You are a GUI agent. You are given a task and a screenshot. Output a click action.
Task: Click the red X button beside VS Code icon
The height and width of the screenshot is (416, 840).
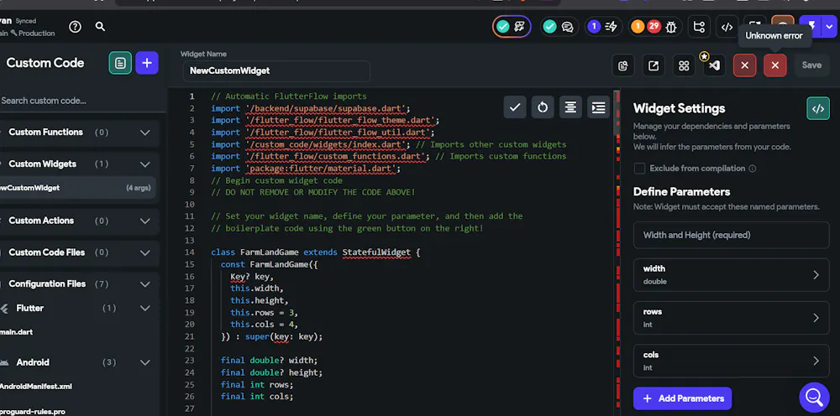744,65
